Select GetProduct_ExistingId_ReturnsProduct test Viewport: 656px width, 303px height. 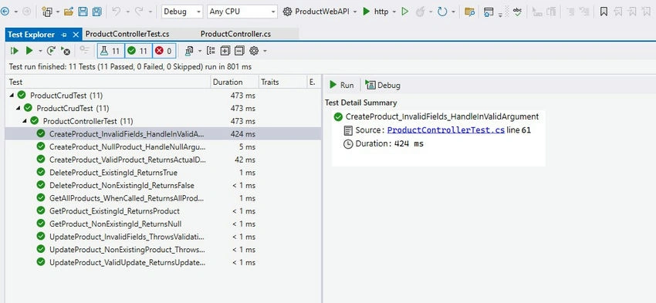(164, 211)
